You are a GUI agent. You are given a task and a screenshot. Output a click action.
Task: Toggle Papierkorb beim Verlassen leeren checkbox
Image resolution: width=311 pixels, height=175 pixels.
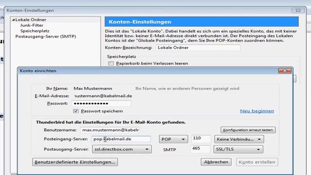tap(111, 63)
